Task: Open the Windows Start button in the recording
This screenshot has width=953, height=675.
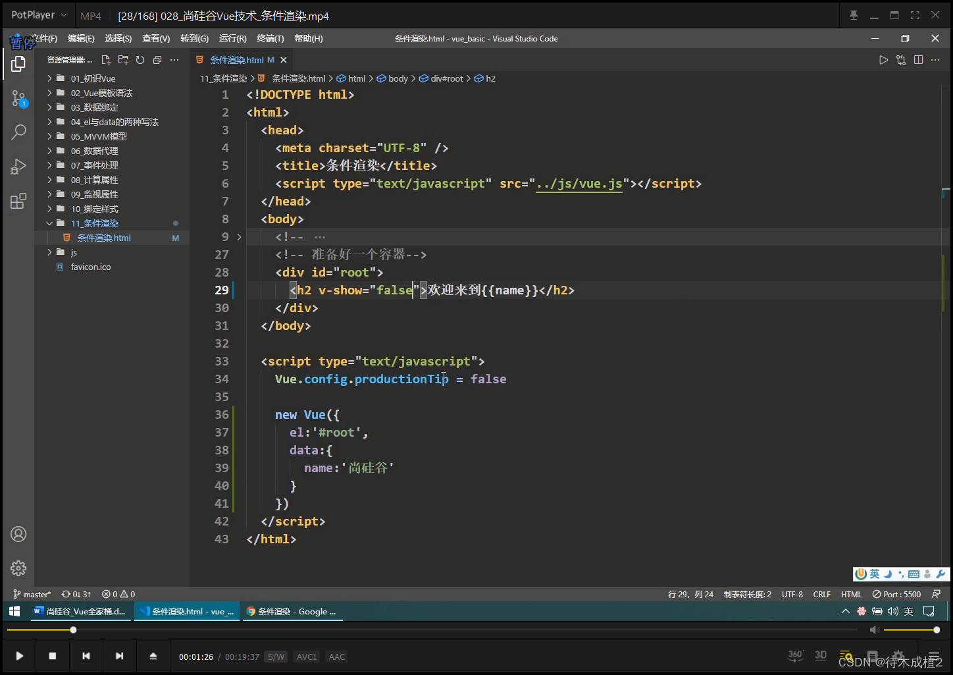Action: click(x=14, y=611)
